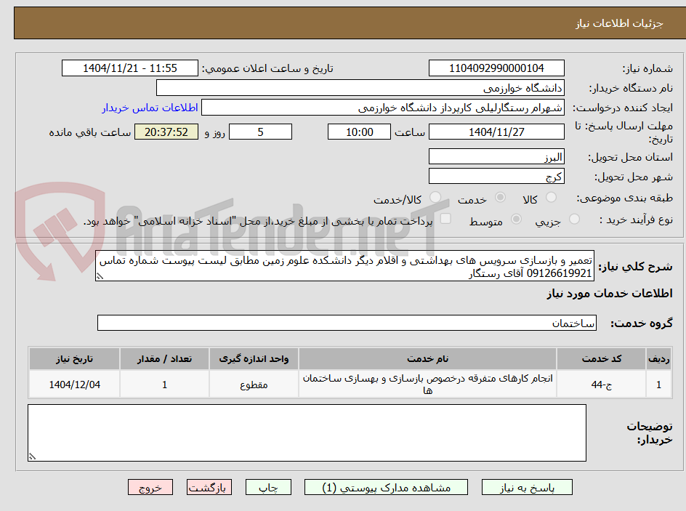Viewport: 686px width, 511px height.
Task: Click the واحد اندازه گیری column header
Action: [x=254, y=359]
